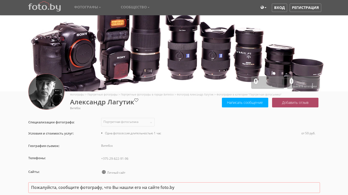Click the Отзывов в категории counter
The image size is (348, 195).
[303, 83]
